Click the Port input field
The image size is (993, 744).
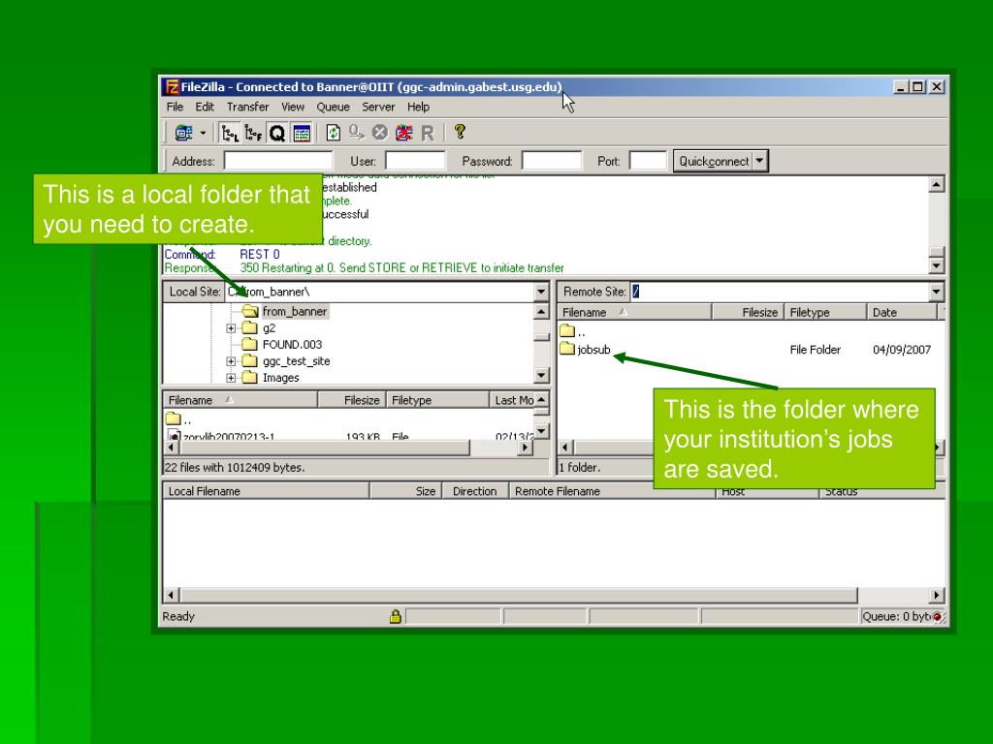(648, 161)
